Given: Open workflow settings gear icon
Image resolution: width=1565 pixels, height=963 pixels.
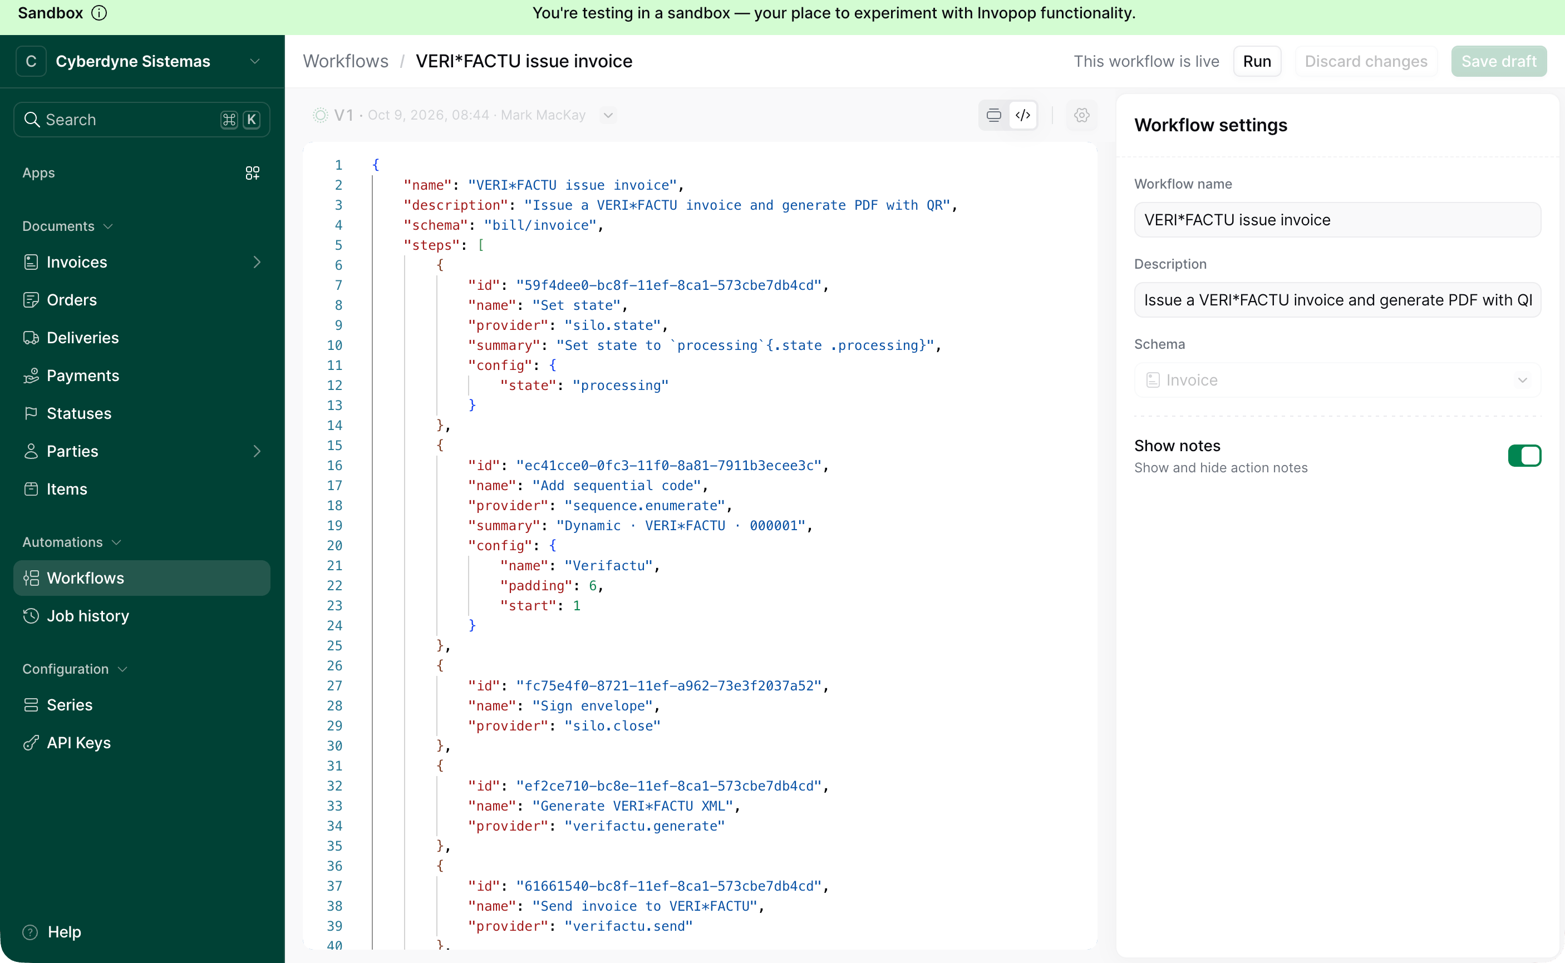Looking at the screenshot, I should pos(1081,115).
